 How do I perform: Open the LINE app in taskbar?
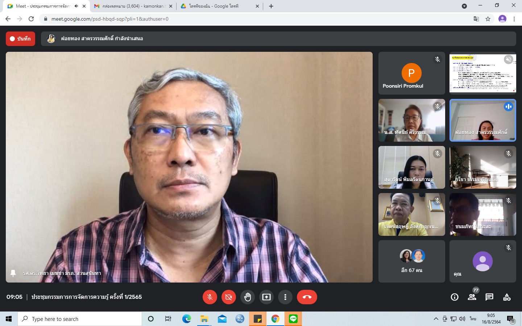click(x=293, y=319)
